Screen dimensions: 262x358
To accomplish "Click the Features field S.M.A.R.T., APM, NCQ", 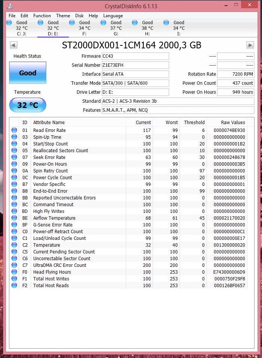I will point(178,110).
